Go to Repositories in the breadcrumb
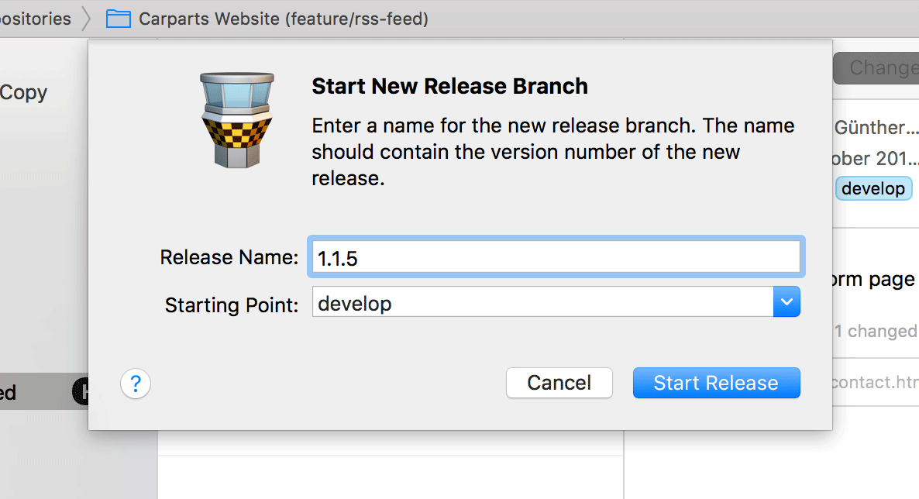The width and height of the screenshot is (919, 499). point(36,19)
